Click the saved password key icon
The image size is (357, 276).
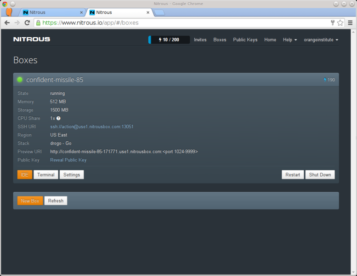pyautogui.click(x=333, y=23)
